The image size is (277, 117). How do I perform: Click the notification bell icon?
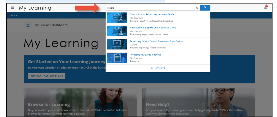click(x=265, y=8)
